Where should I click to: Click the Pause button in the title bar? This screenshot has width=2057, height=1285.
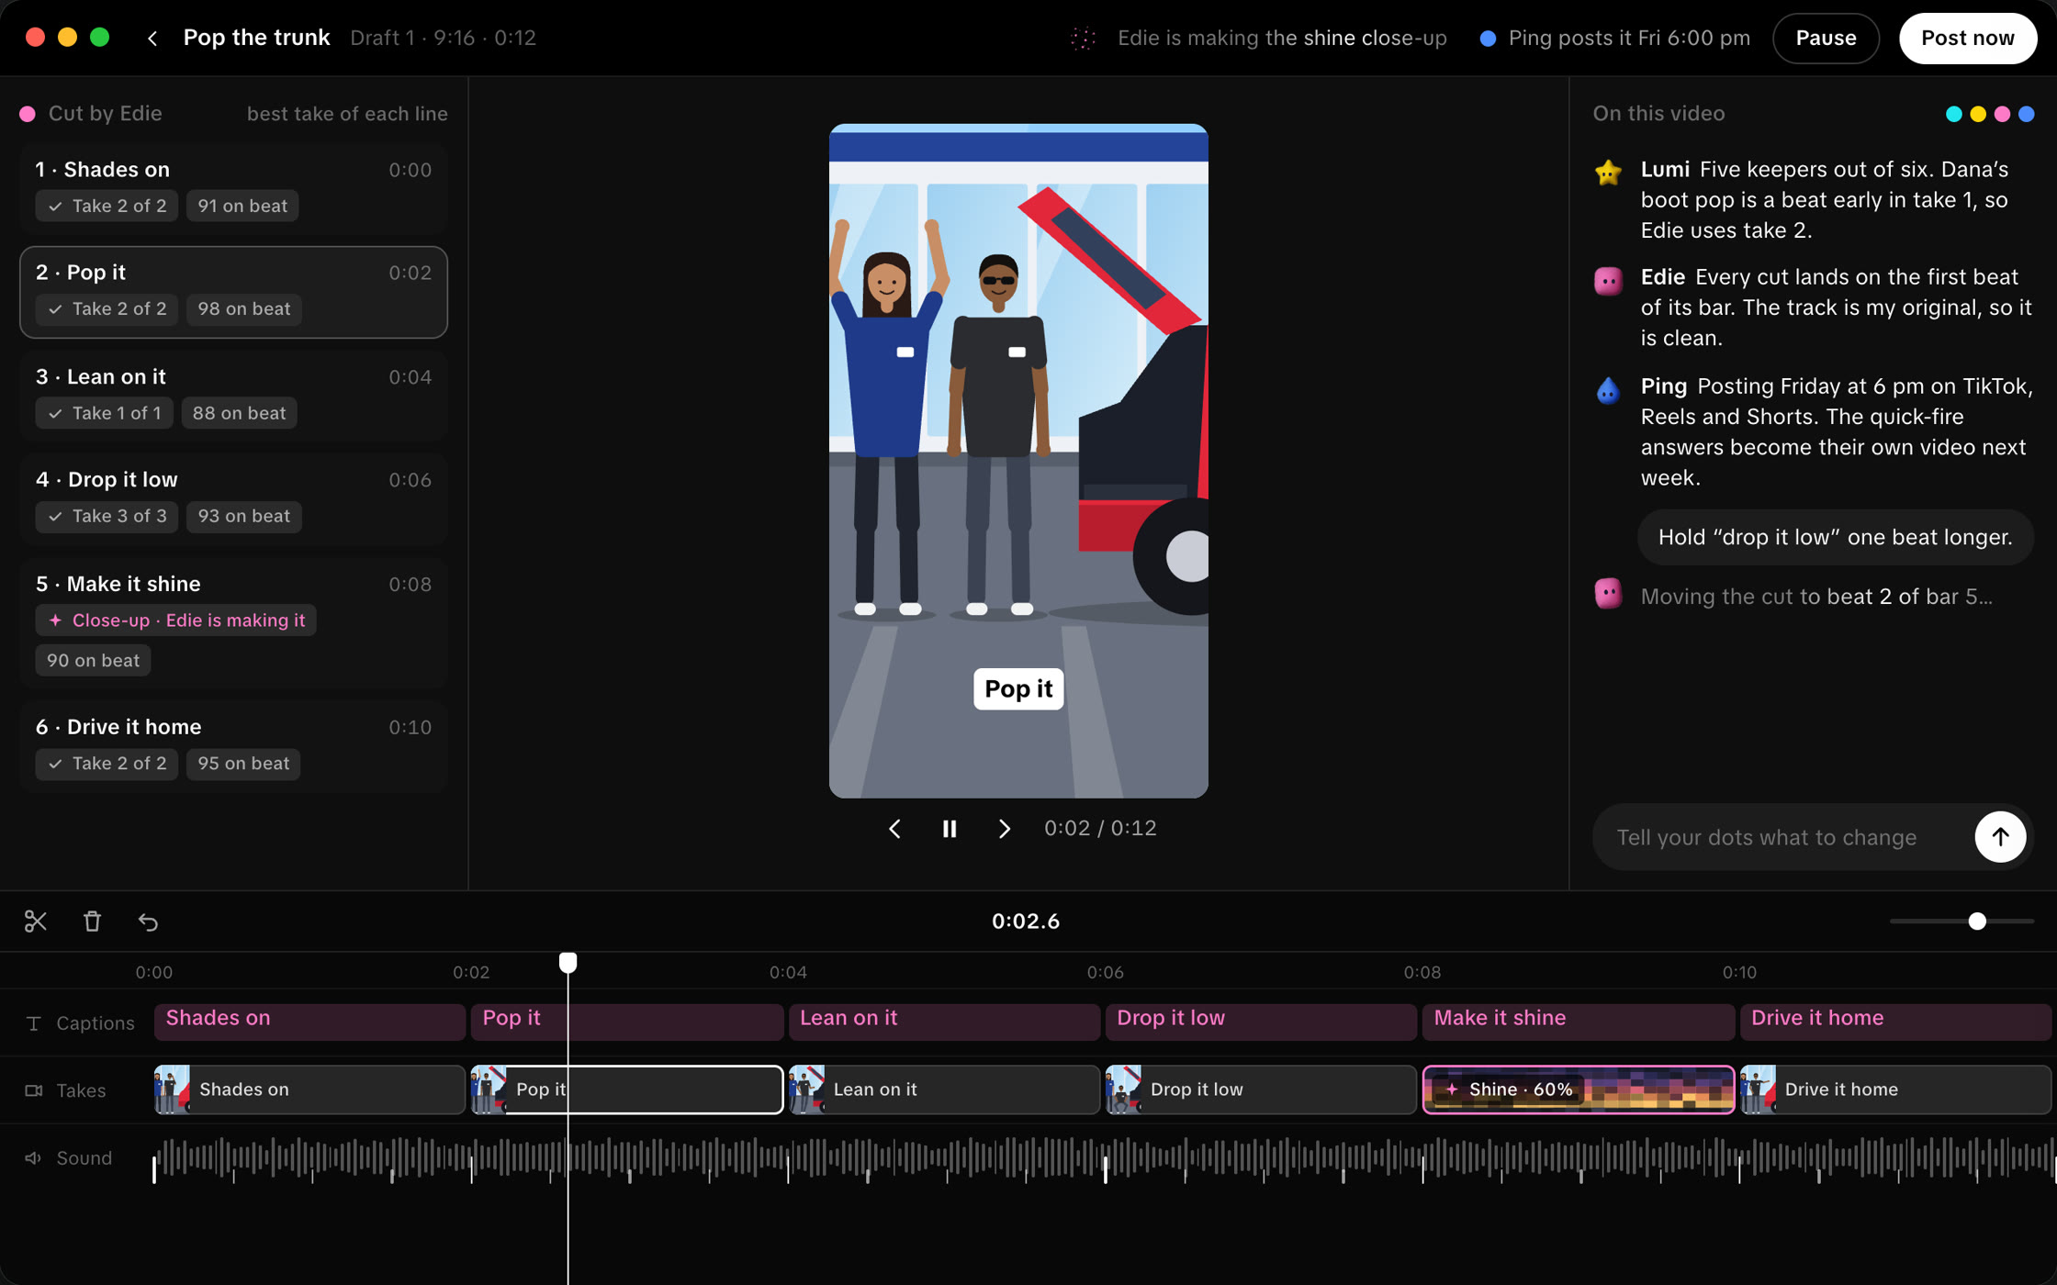click(x=1826, y=38)
